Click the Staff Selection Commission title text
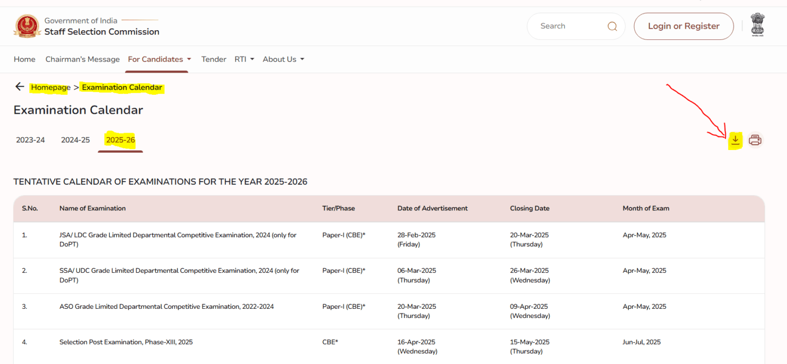This screenshot has height=364, width=787. pos(102,32)
